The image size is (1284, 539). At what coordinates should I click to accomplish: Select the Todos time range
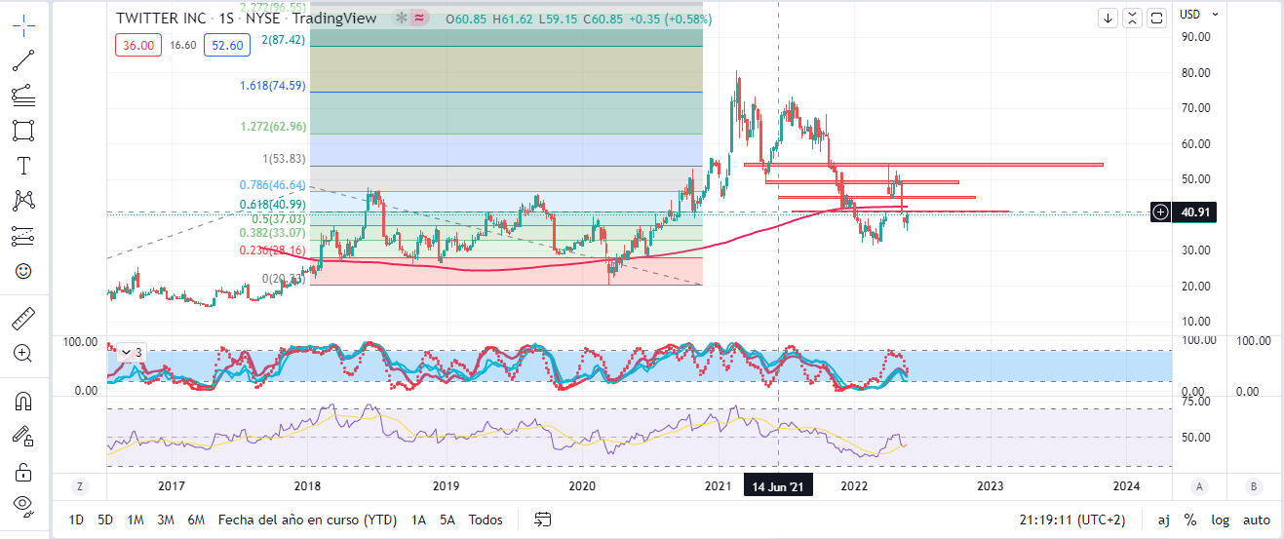(x=486, y=520)
